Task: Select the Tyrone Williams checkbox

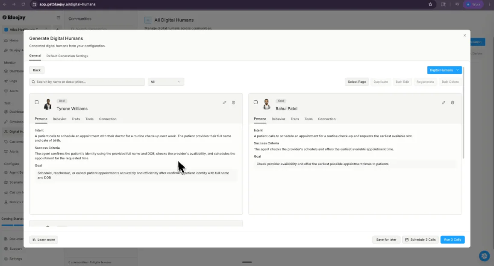Action: point(37,102)
